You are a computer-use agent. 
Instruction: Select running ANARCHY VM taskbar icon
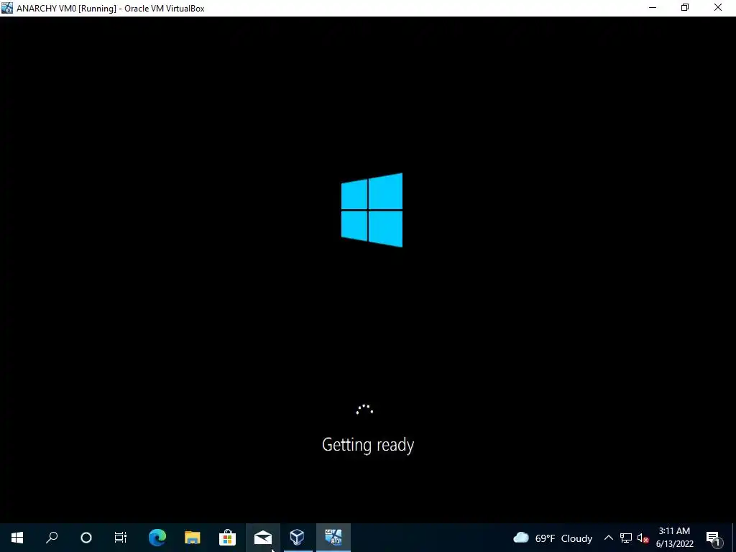[x=333, y=538]
